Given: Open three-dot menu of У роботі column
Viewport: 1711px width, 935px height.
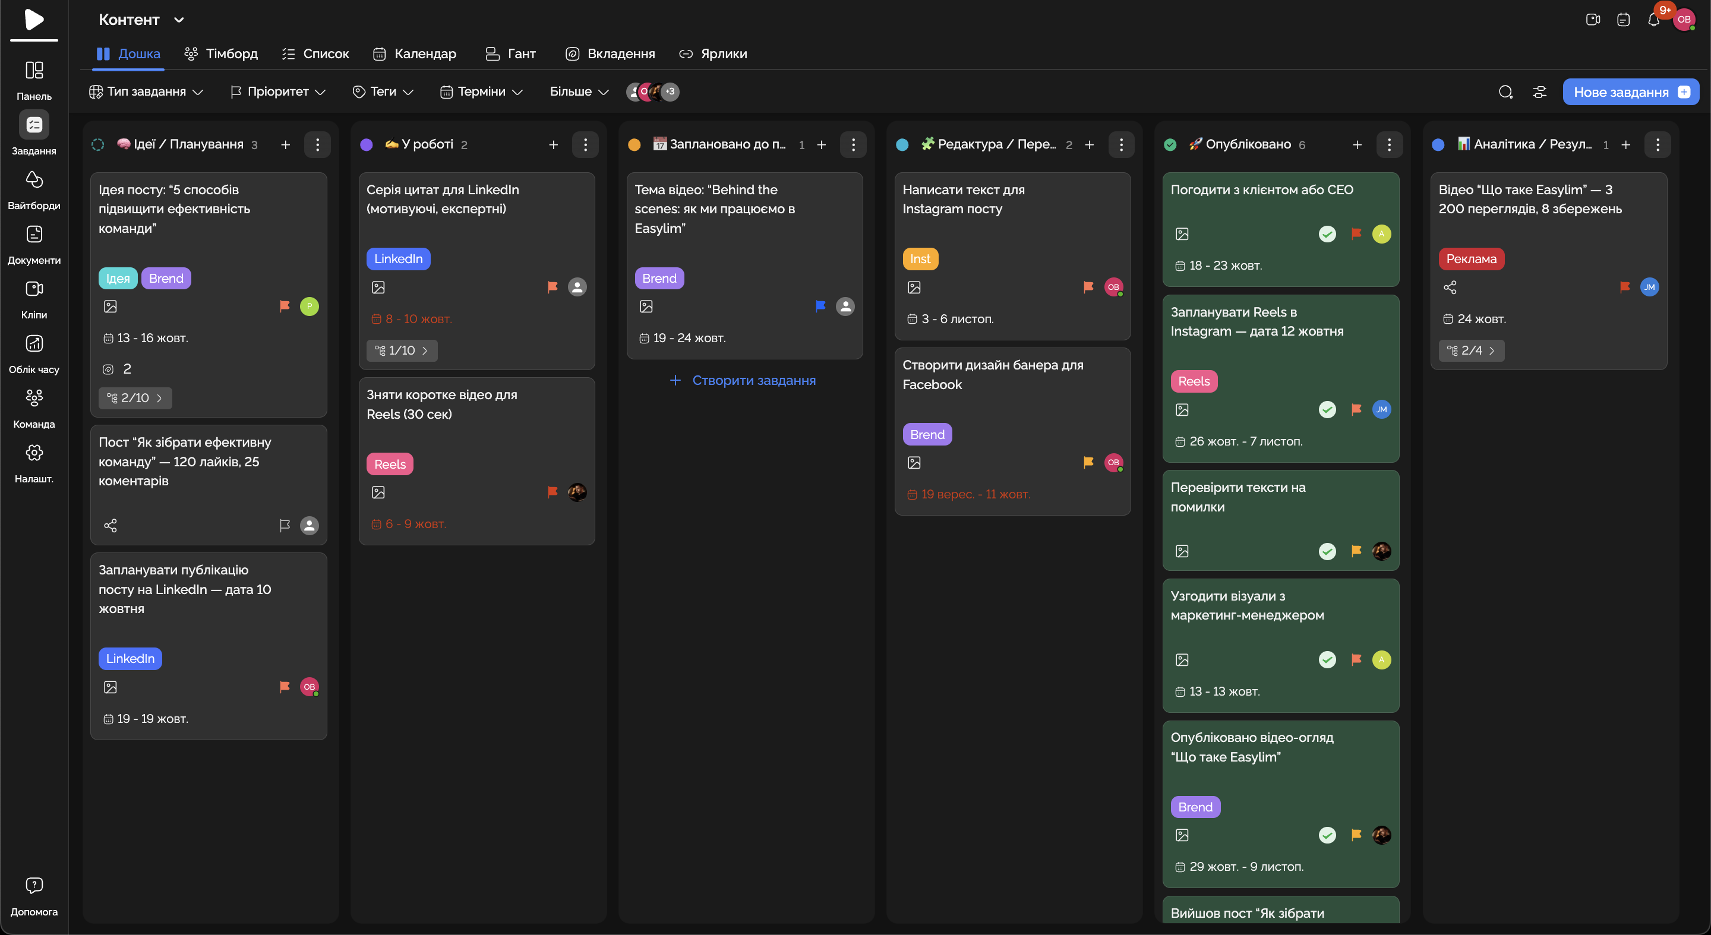Looking at the screenshot, I should click(585, 145).
